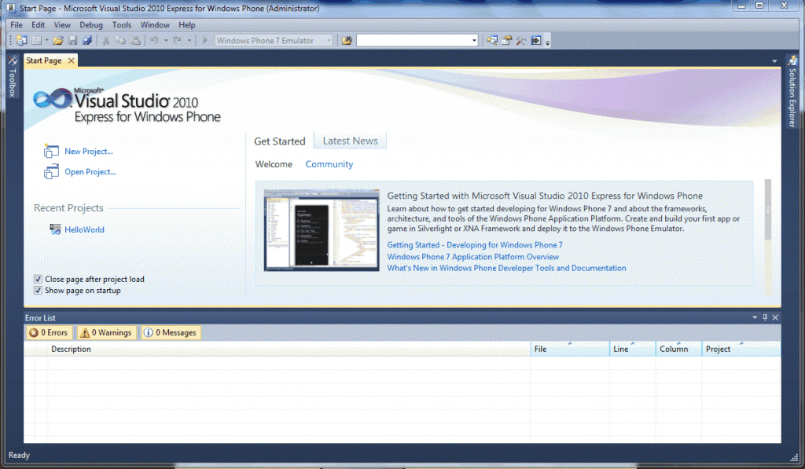Click the Undo icon
805x469 pixels.
click(x=155, y=40)
